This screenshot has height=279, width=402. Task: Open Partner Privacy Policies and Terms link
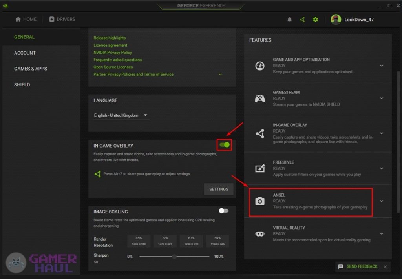[133, 74]
